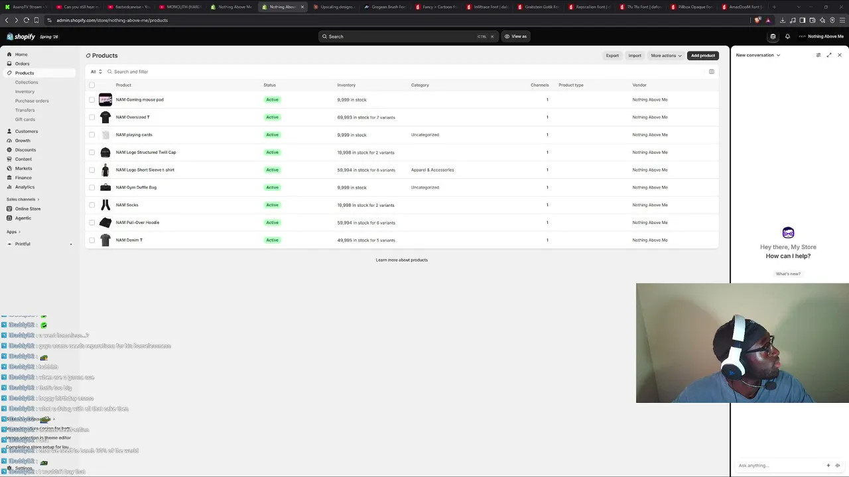Open the Nothing Above Me store account menu
The image size is (849, 477).
(821, 36)
